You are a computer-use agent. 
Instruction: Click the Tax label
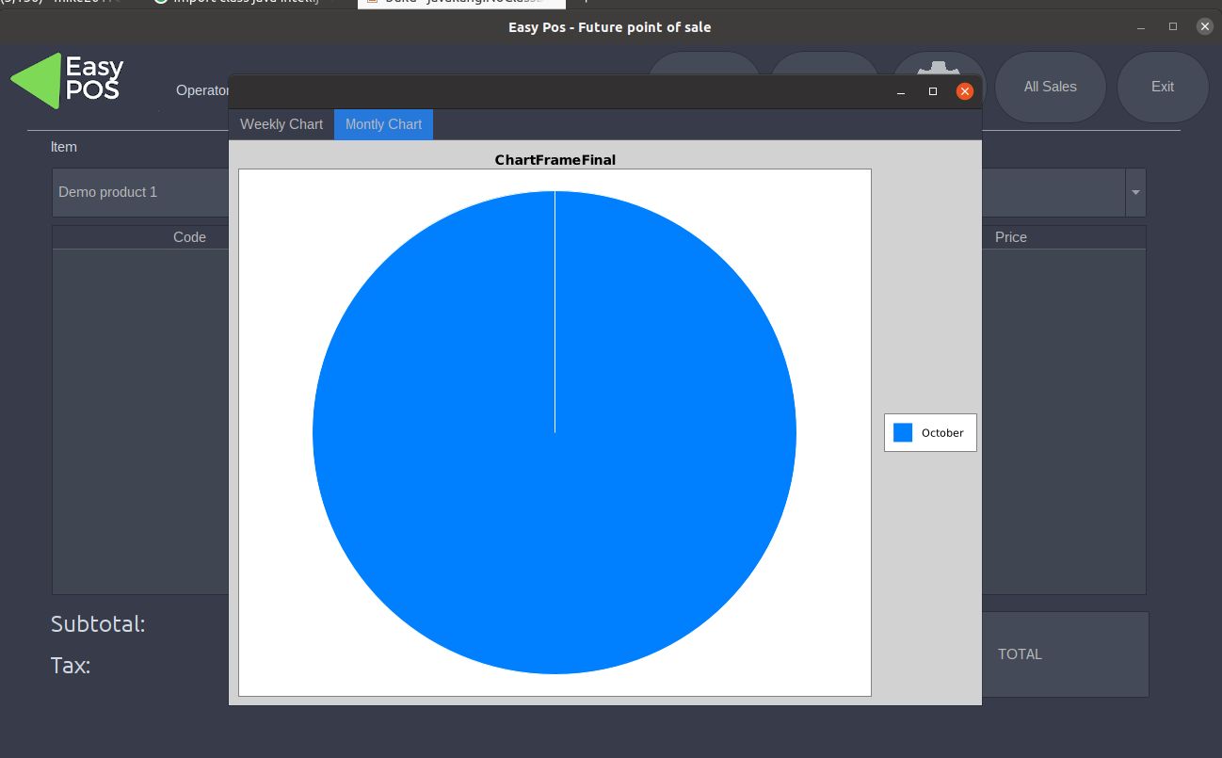click(71, 666)
